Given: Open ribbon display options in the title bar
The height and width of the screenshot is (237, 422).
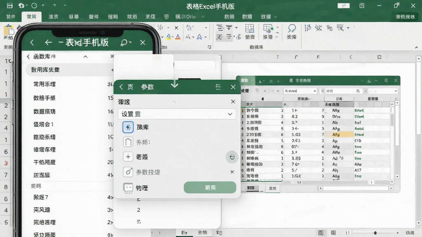Looking at the screenshot, I should click(362, 6).
